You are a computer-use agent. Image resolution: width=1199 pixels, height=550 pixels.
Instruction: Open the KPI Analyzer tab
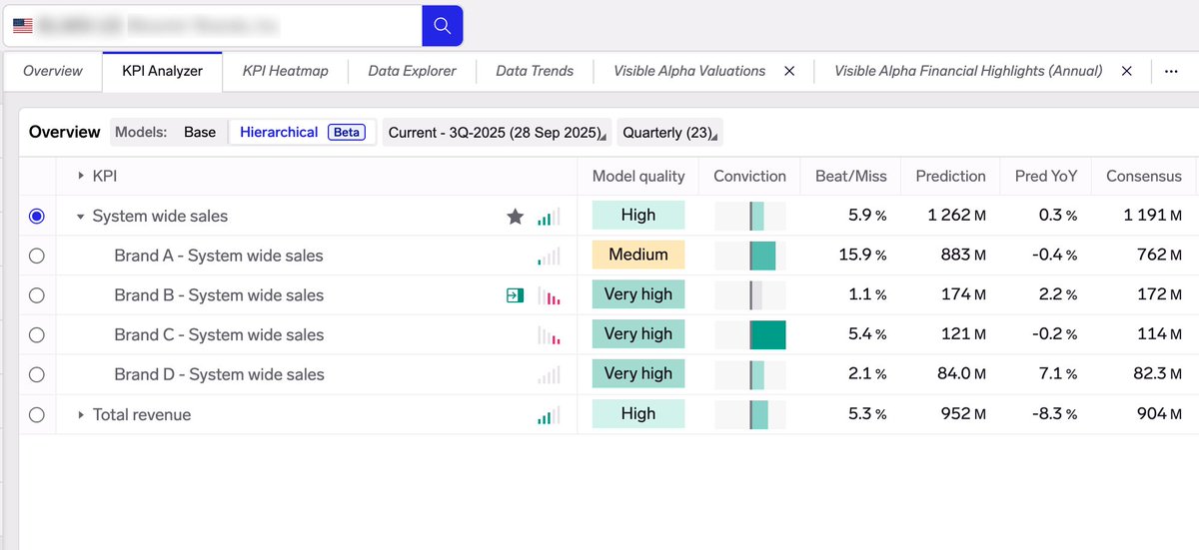pyautogui.click(x=162, y=71)
